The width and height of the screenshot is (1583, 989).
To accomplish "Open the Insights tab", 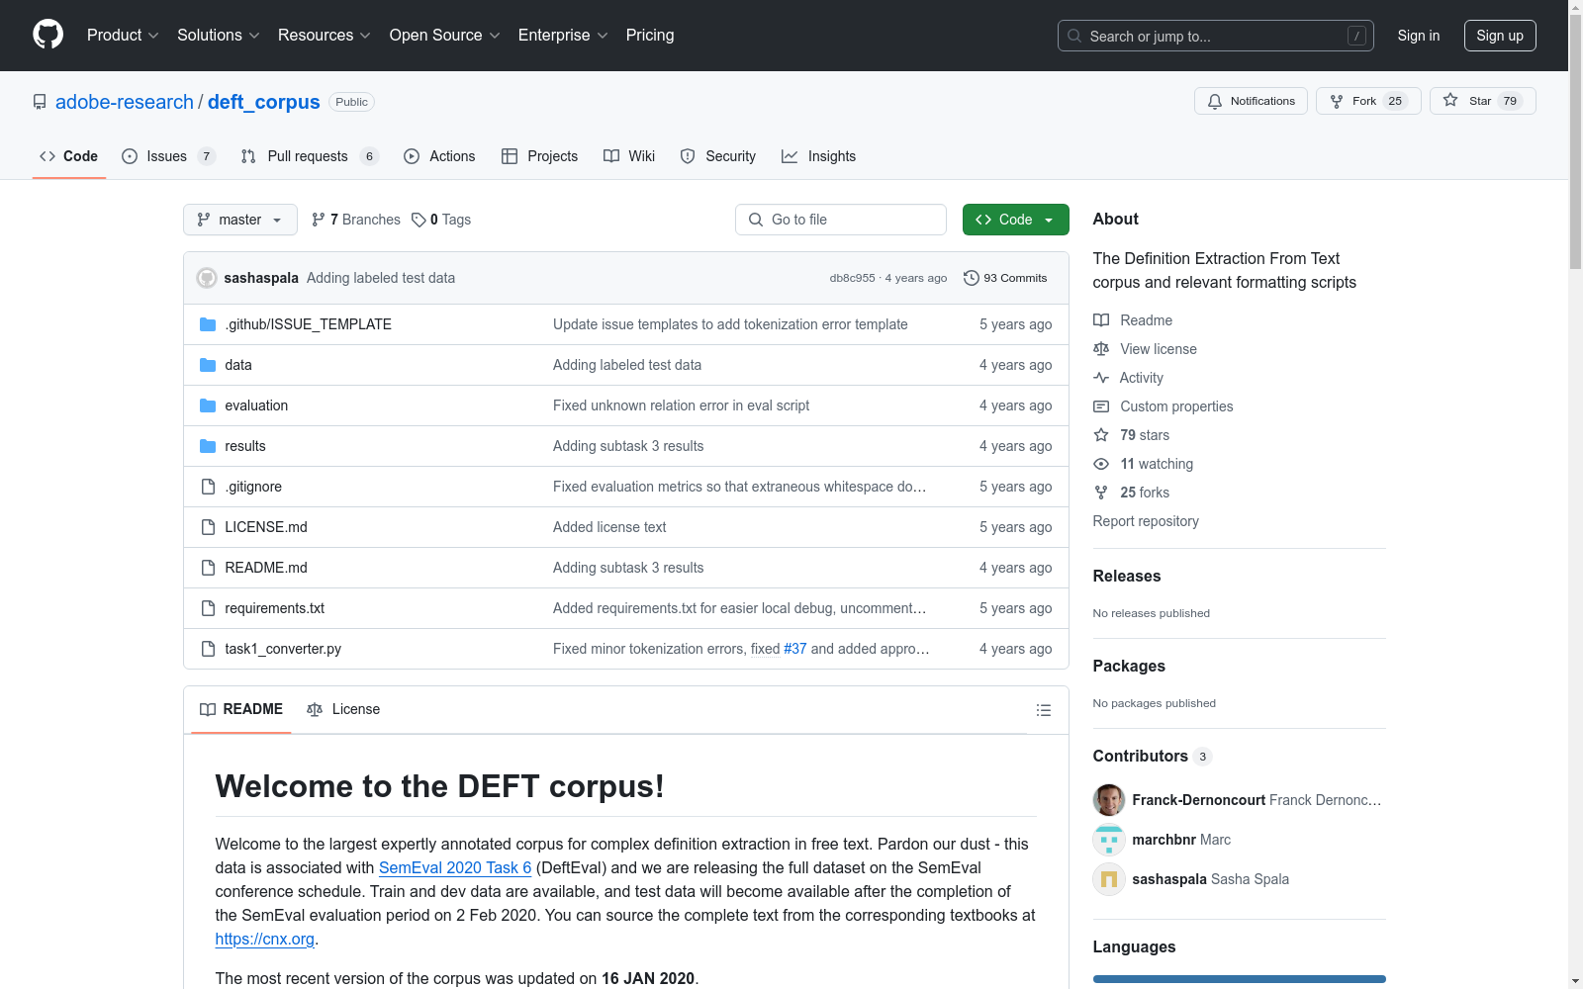I will click(x=818, y=156).
